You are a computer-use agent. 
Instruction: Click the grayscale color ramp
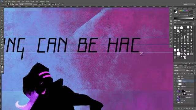184,18
